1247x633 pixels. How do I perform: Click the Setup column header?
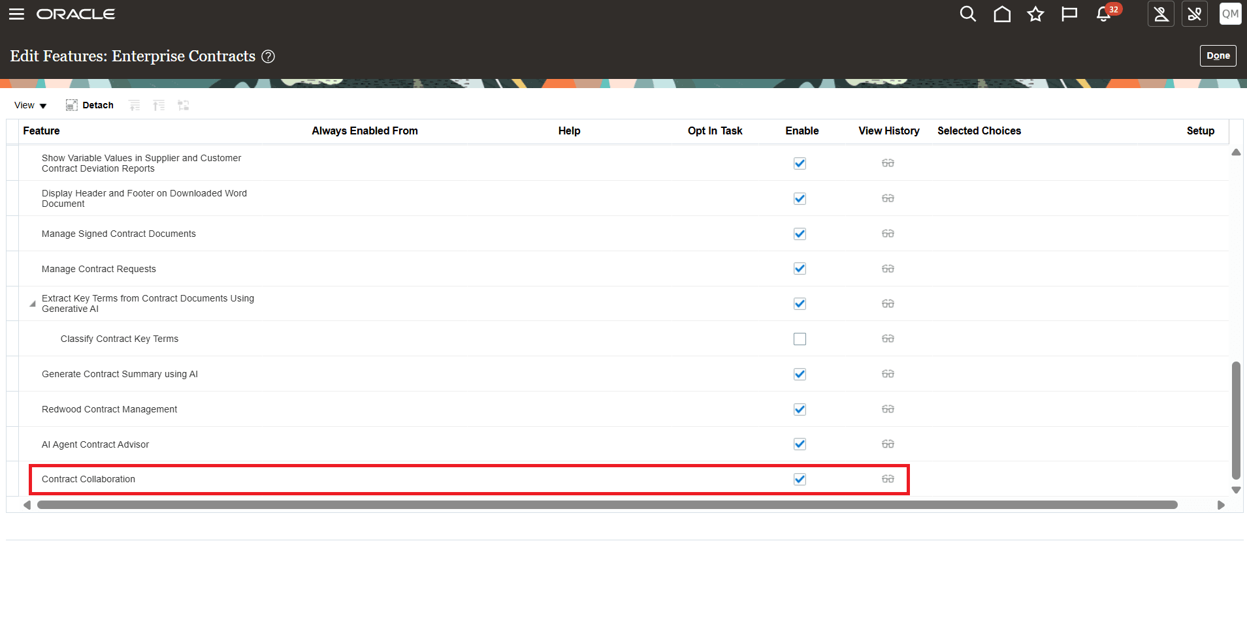pyautogui.click(x=1200, y=131)
